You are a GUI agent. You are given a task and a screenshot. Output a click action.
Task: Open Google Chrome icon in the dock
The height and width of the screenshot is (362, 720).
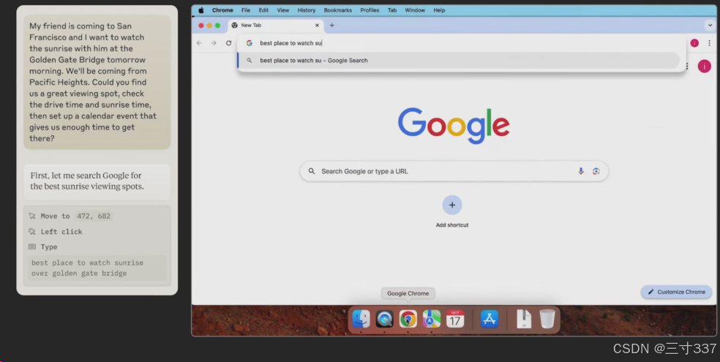[x=408, y=319]
